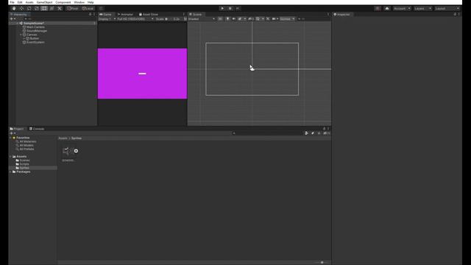This screenshot has height=265, width=471.
Task: Collapse the Canvas object arrow
Action: [21, 35]
